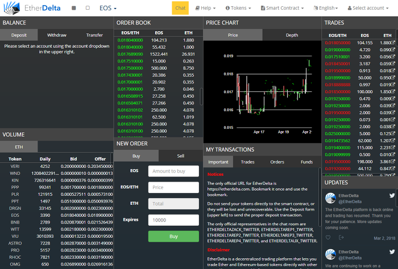Open transaction link for 0.470 EOS trade

pos(393,99)
